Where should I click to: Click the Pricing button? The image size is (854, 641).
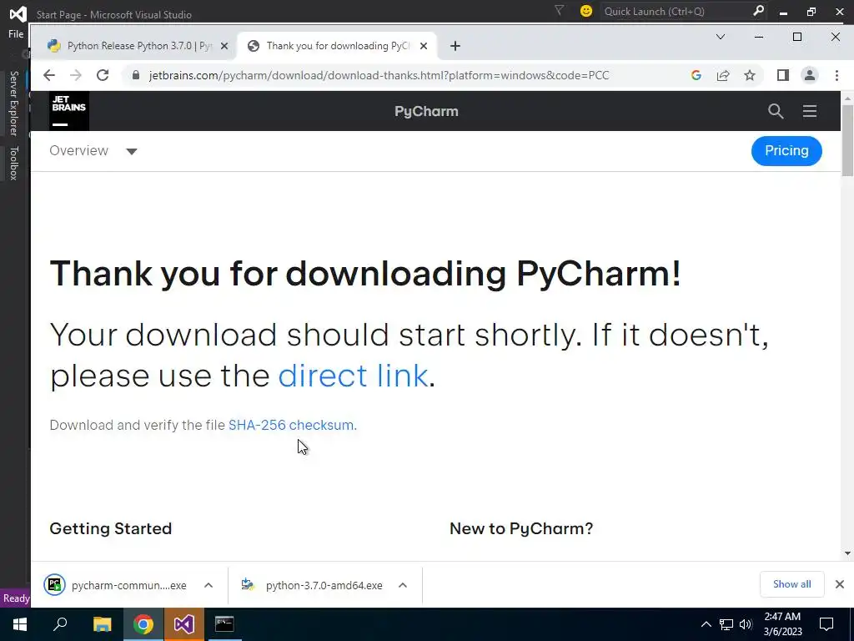[786, 150]
